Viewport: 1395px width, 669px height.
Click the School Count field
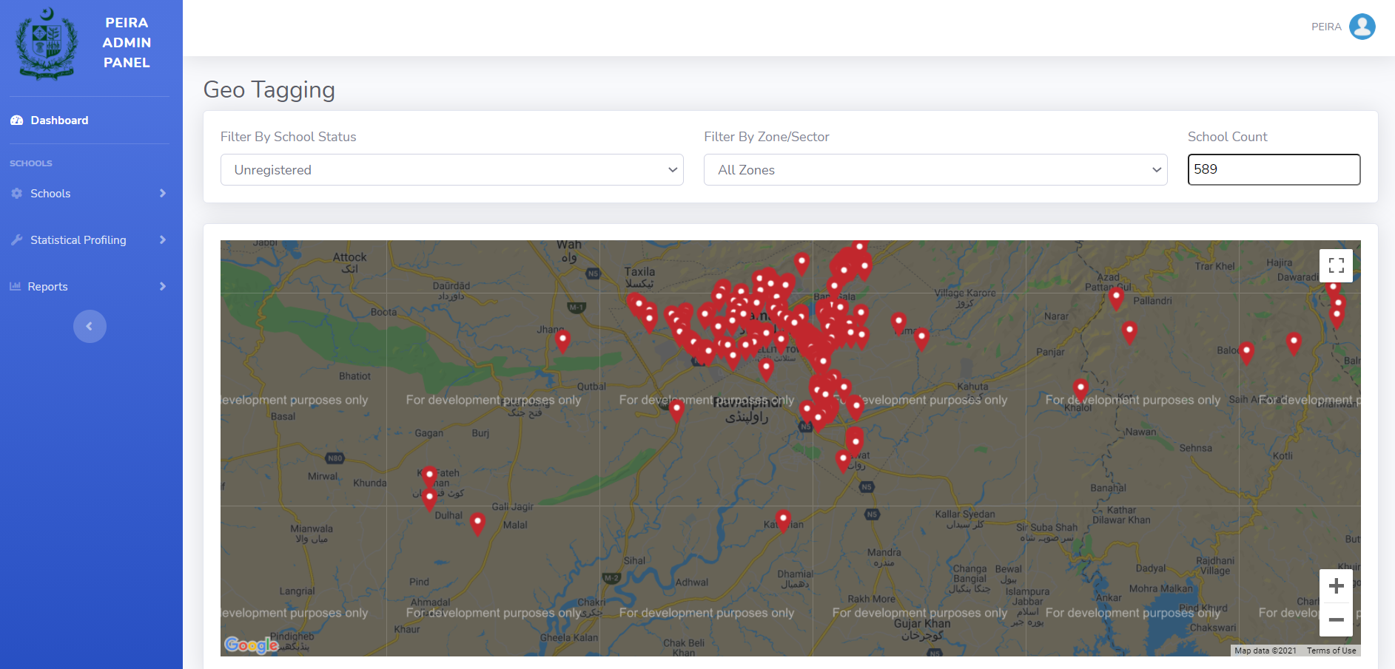click(1273, 170)
